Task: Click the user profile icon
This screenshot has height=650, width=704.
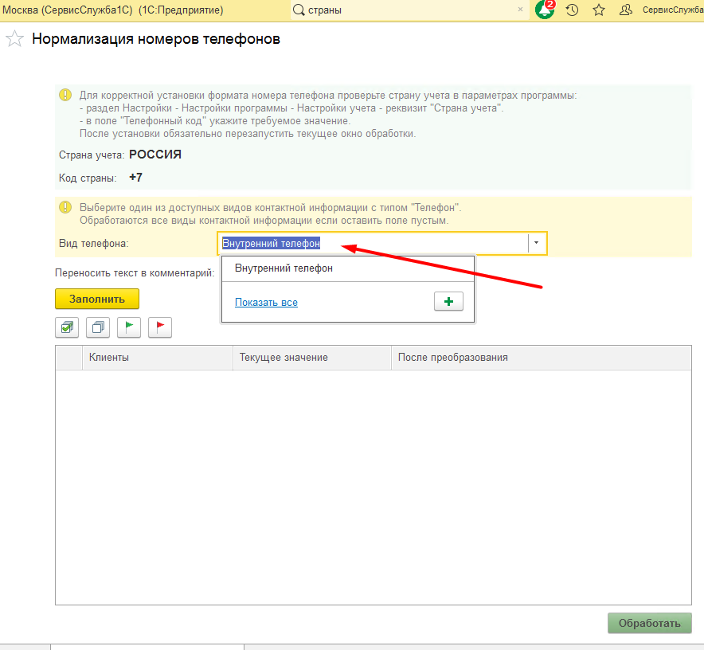Action: pos(626,10)
